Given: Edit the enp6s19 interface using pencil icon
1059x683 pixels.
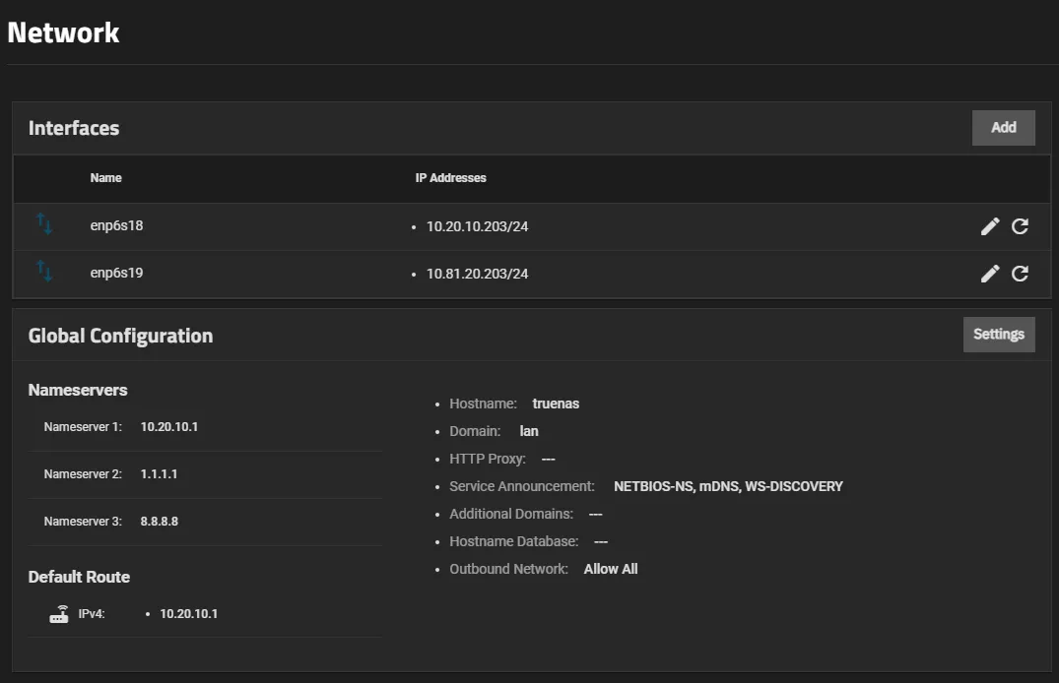Looking at the screenshot, I should click(990, 274).
